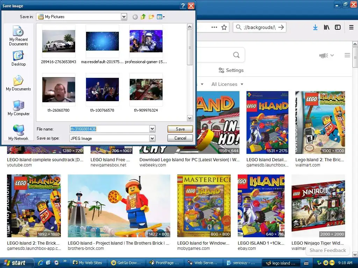This screenshot has width=358, height=268.
Task: Expand the File name dropdown arrow
Action: tap(152, 129)
